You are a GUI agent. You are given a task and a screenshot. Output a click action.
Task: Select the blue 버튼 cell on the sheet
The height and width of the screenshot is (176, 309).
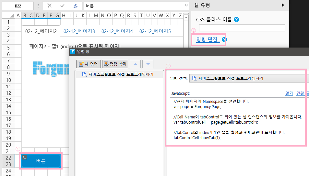[41, 161]
